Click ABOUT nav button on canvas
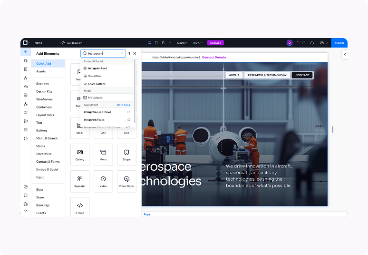The height and width of the screenshot is (255, 368). 234,75
